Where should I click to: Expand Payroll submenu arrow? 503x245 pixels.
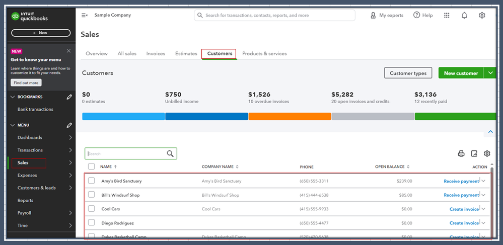tap(70, 213)
